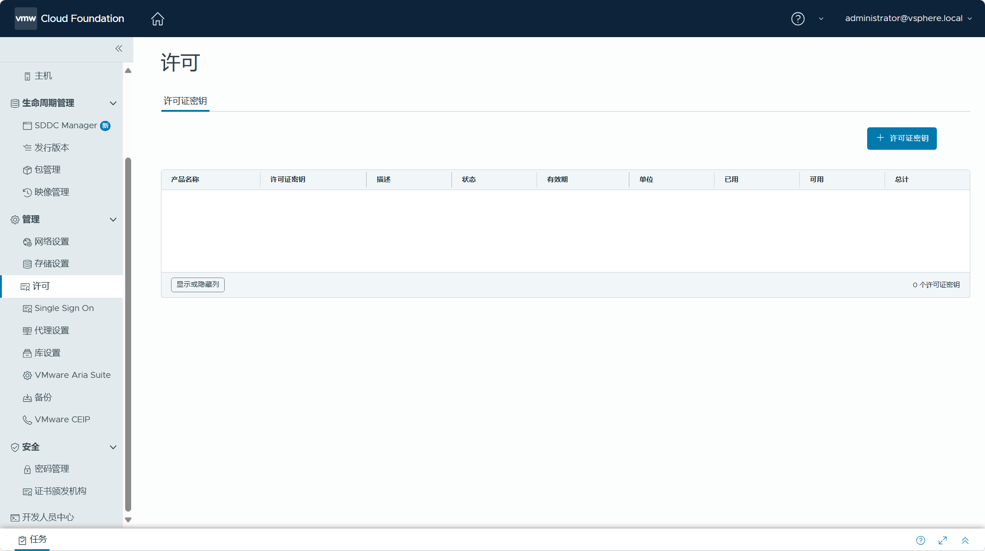Collapse the 管理 section chevron
The height and width of the screenshot is (551, 985).
click(113, 220)
